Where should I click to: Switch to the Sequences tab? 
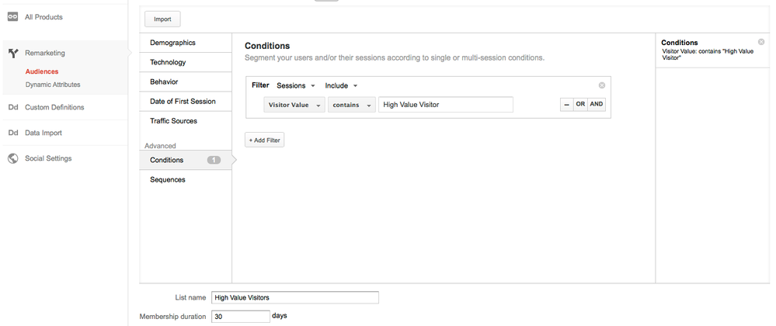pyautogui.click(x=168, y=179)
